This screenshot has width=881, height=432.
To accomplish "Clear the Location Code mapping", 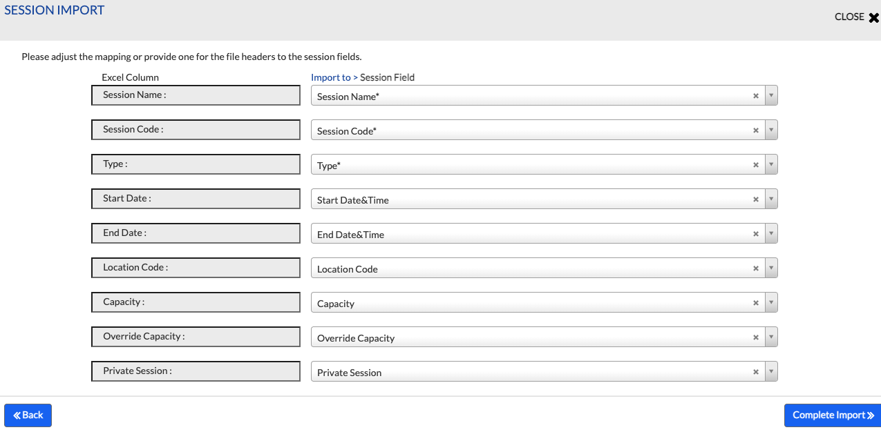I will pos(756,268).
